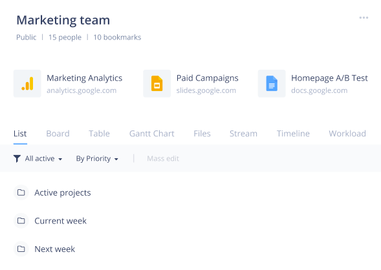Open the Stream tab
The width and height of the screenshot is (381, 270).
click(x=243, y=134)
